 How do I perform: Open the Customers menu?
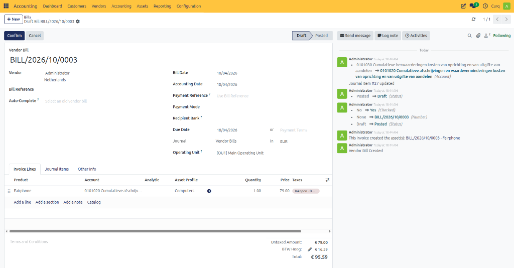pyautogui.click(x=77, y=6)
